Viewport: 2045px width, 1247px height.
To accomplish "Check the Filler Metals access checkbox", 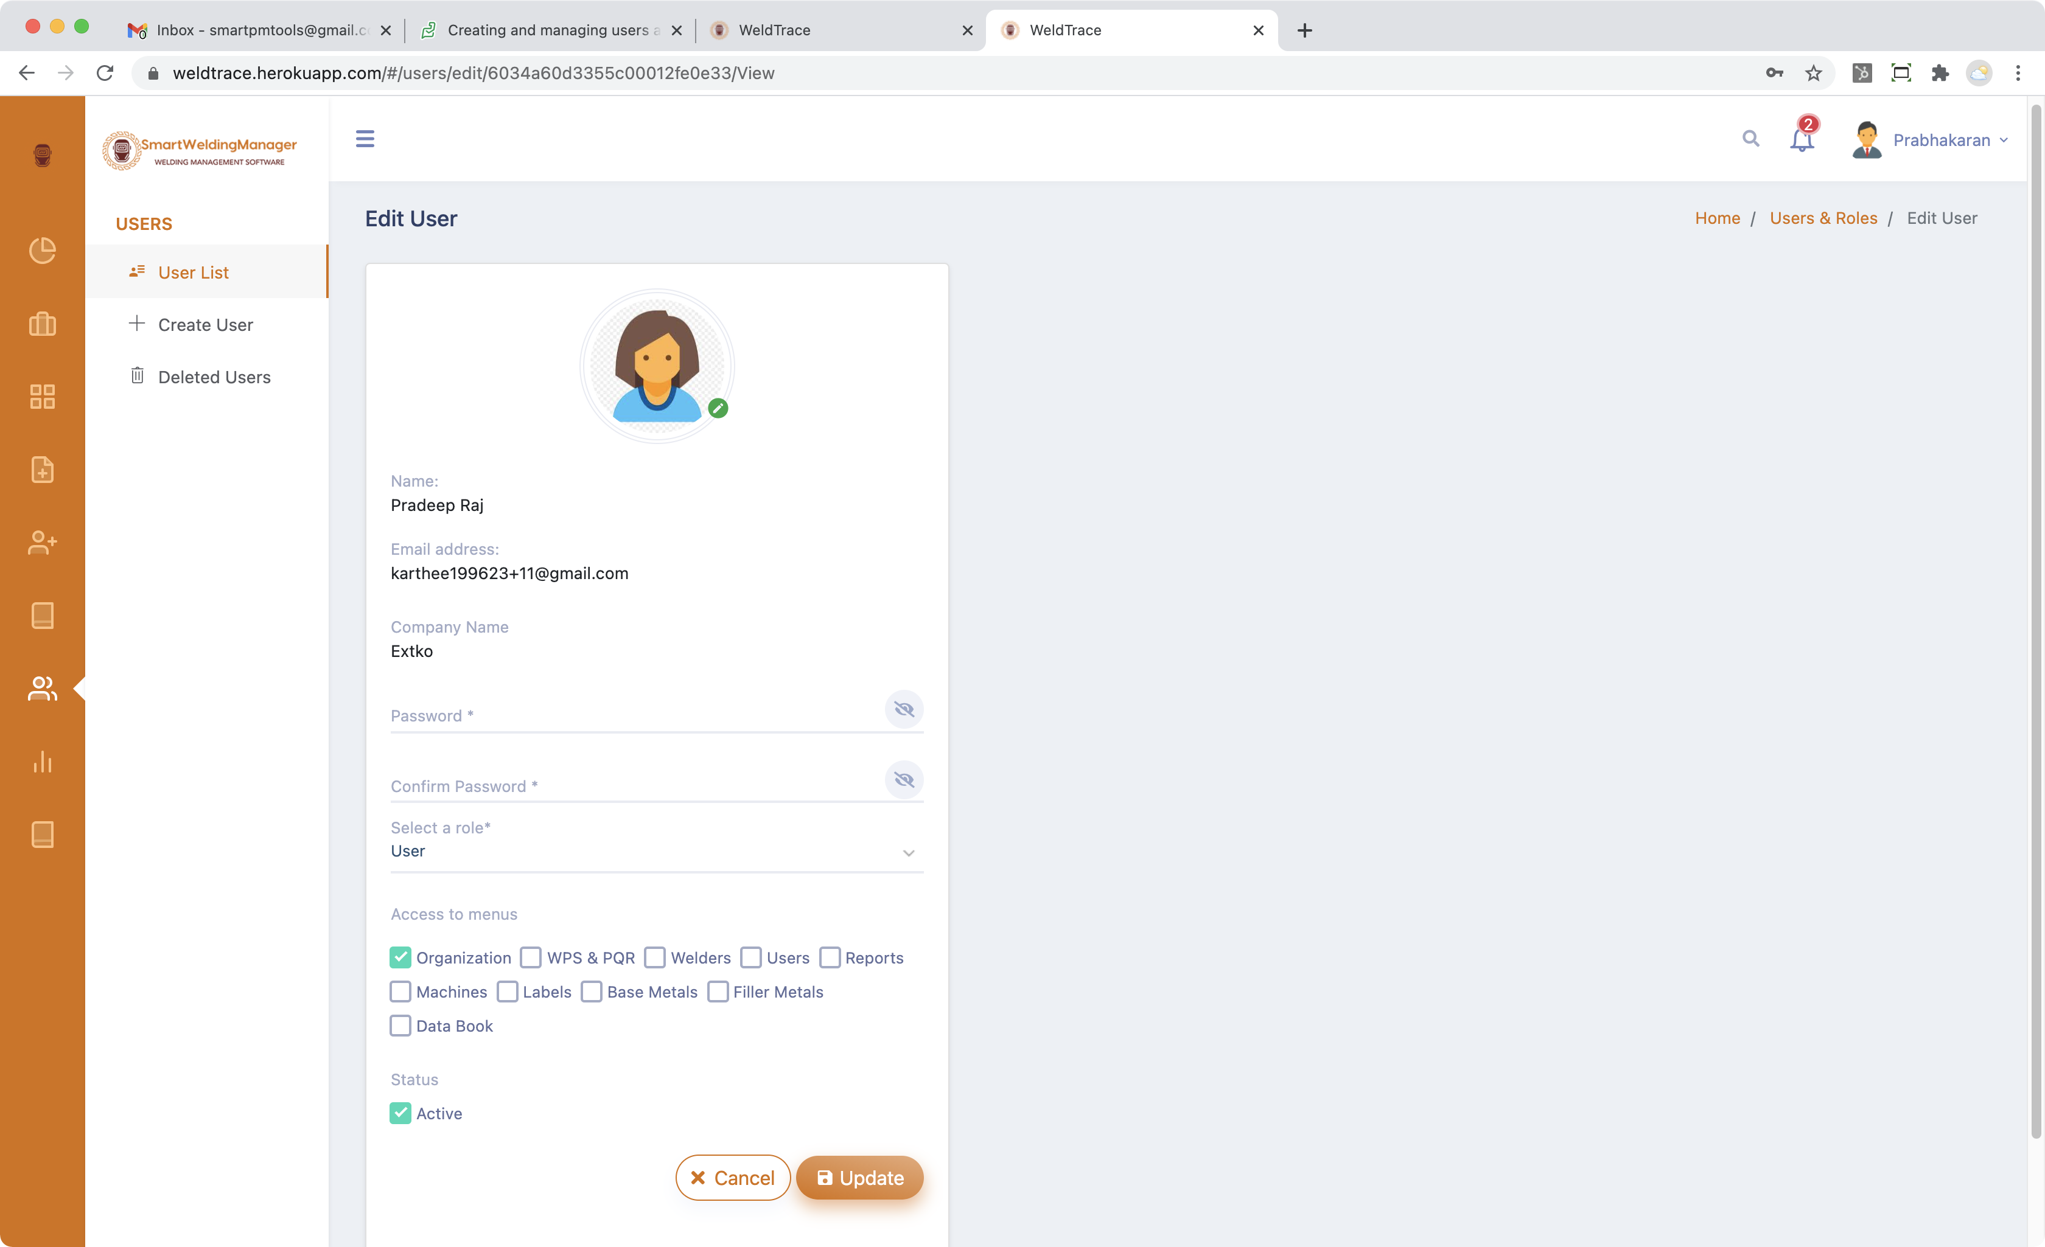I will 718,992.
